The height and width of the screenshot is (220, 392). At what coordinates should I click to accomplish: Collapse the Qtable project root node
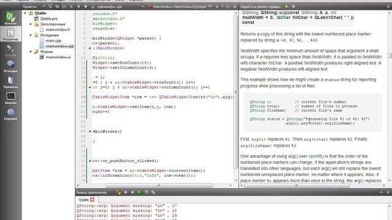click(x=25, y=13)
